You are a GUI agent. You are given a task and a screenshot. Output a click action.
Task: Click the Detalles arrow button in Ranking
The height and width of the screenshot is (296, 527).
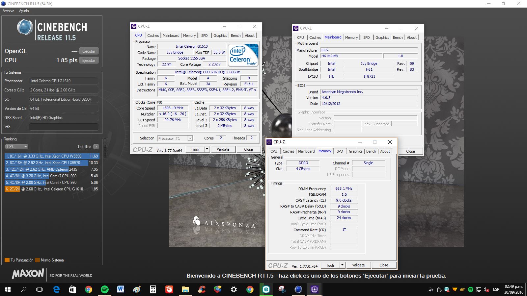tap(96, 147)
